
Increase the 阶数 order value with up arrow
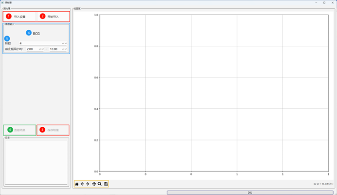62,43
